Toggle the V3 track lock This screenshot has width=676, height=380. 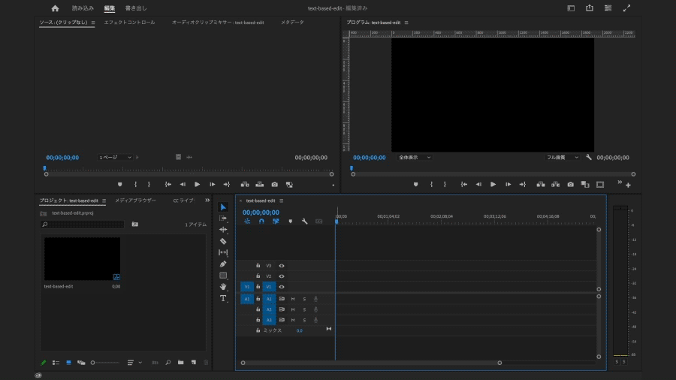[x=258, y=265]
